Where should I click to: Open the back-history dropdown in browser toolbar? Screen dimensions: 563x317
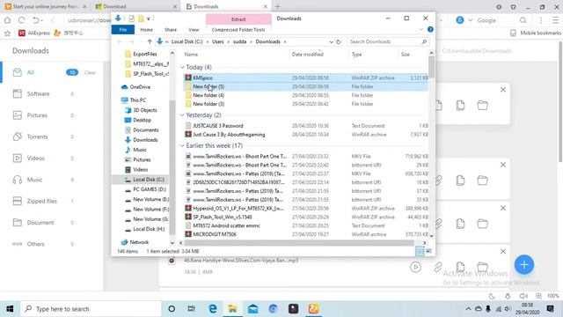(42, 20)
